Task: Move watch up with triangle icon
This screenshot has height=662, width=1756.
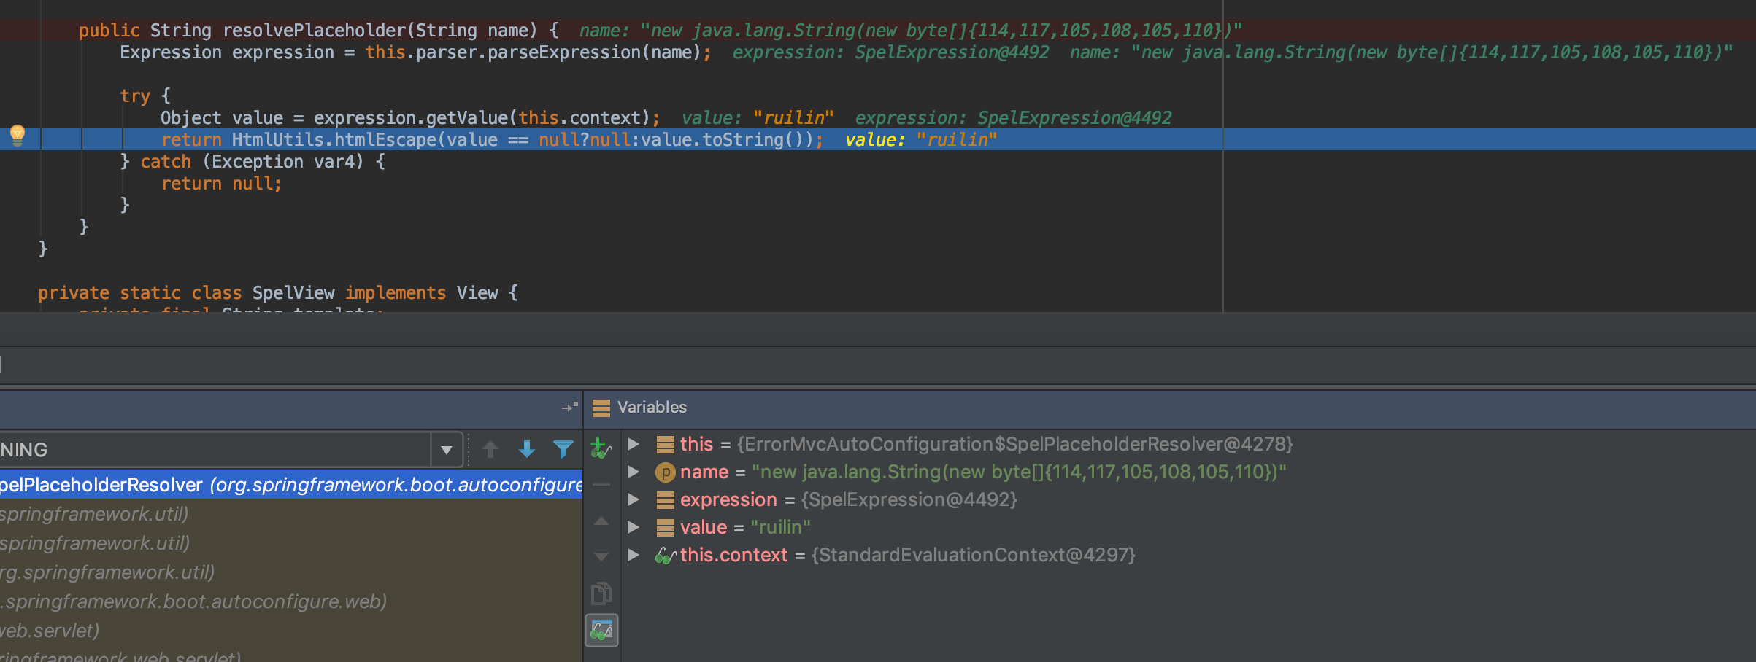Action: point(601,521)
